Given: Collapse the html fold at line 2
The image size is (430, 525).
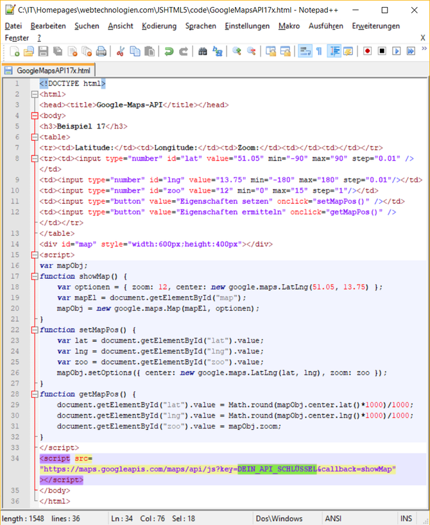Looking at the screenshot, I should coord(35,94).
